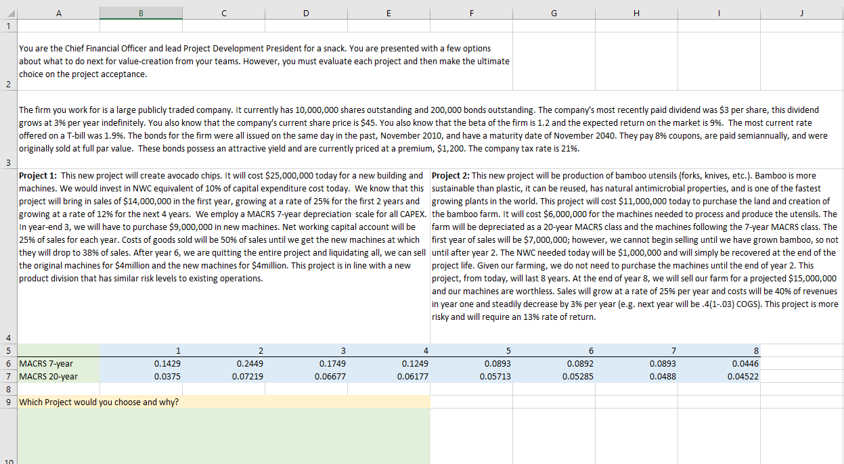Image resolution: width=844 pixels, height=464 pixels.
Task: Select the year 1 header cell in row 5
Action: 141,350
